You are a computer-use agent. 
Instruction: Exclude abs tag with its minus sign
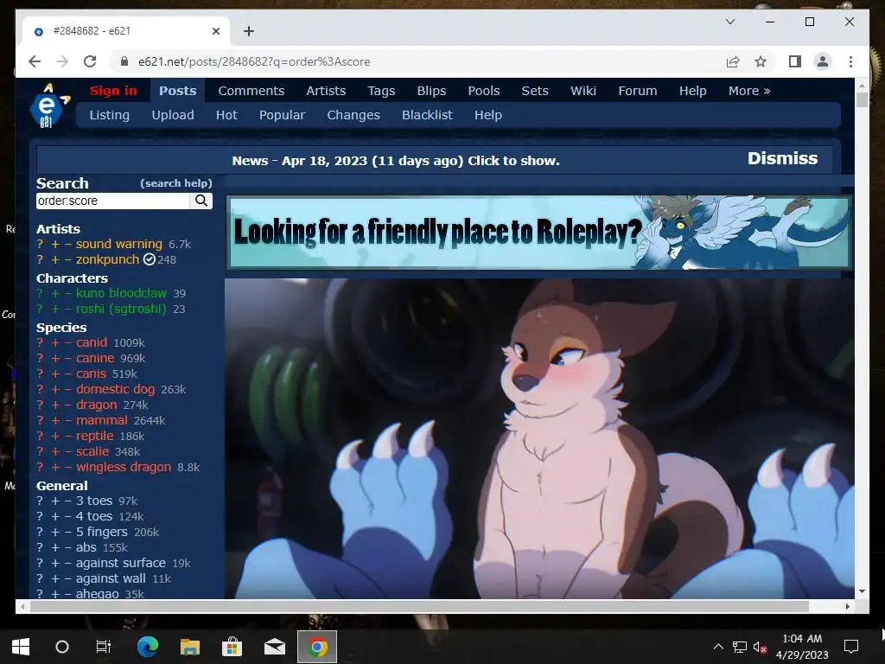(67, 547)
